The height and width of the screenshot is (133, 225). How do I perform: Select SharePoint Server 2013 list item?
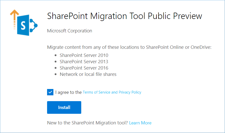pos(84,62)
